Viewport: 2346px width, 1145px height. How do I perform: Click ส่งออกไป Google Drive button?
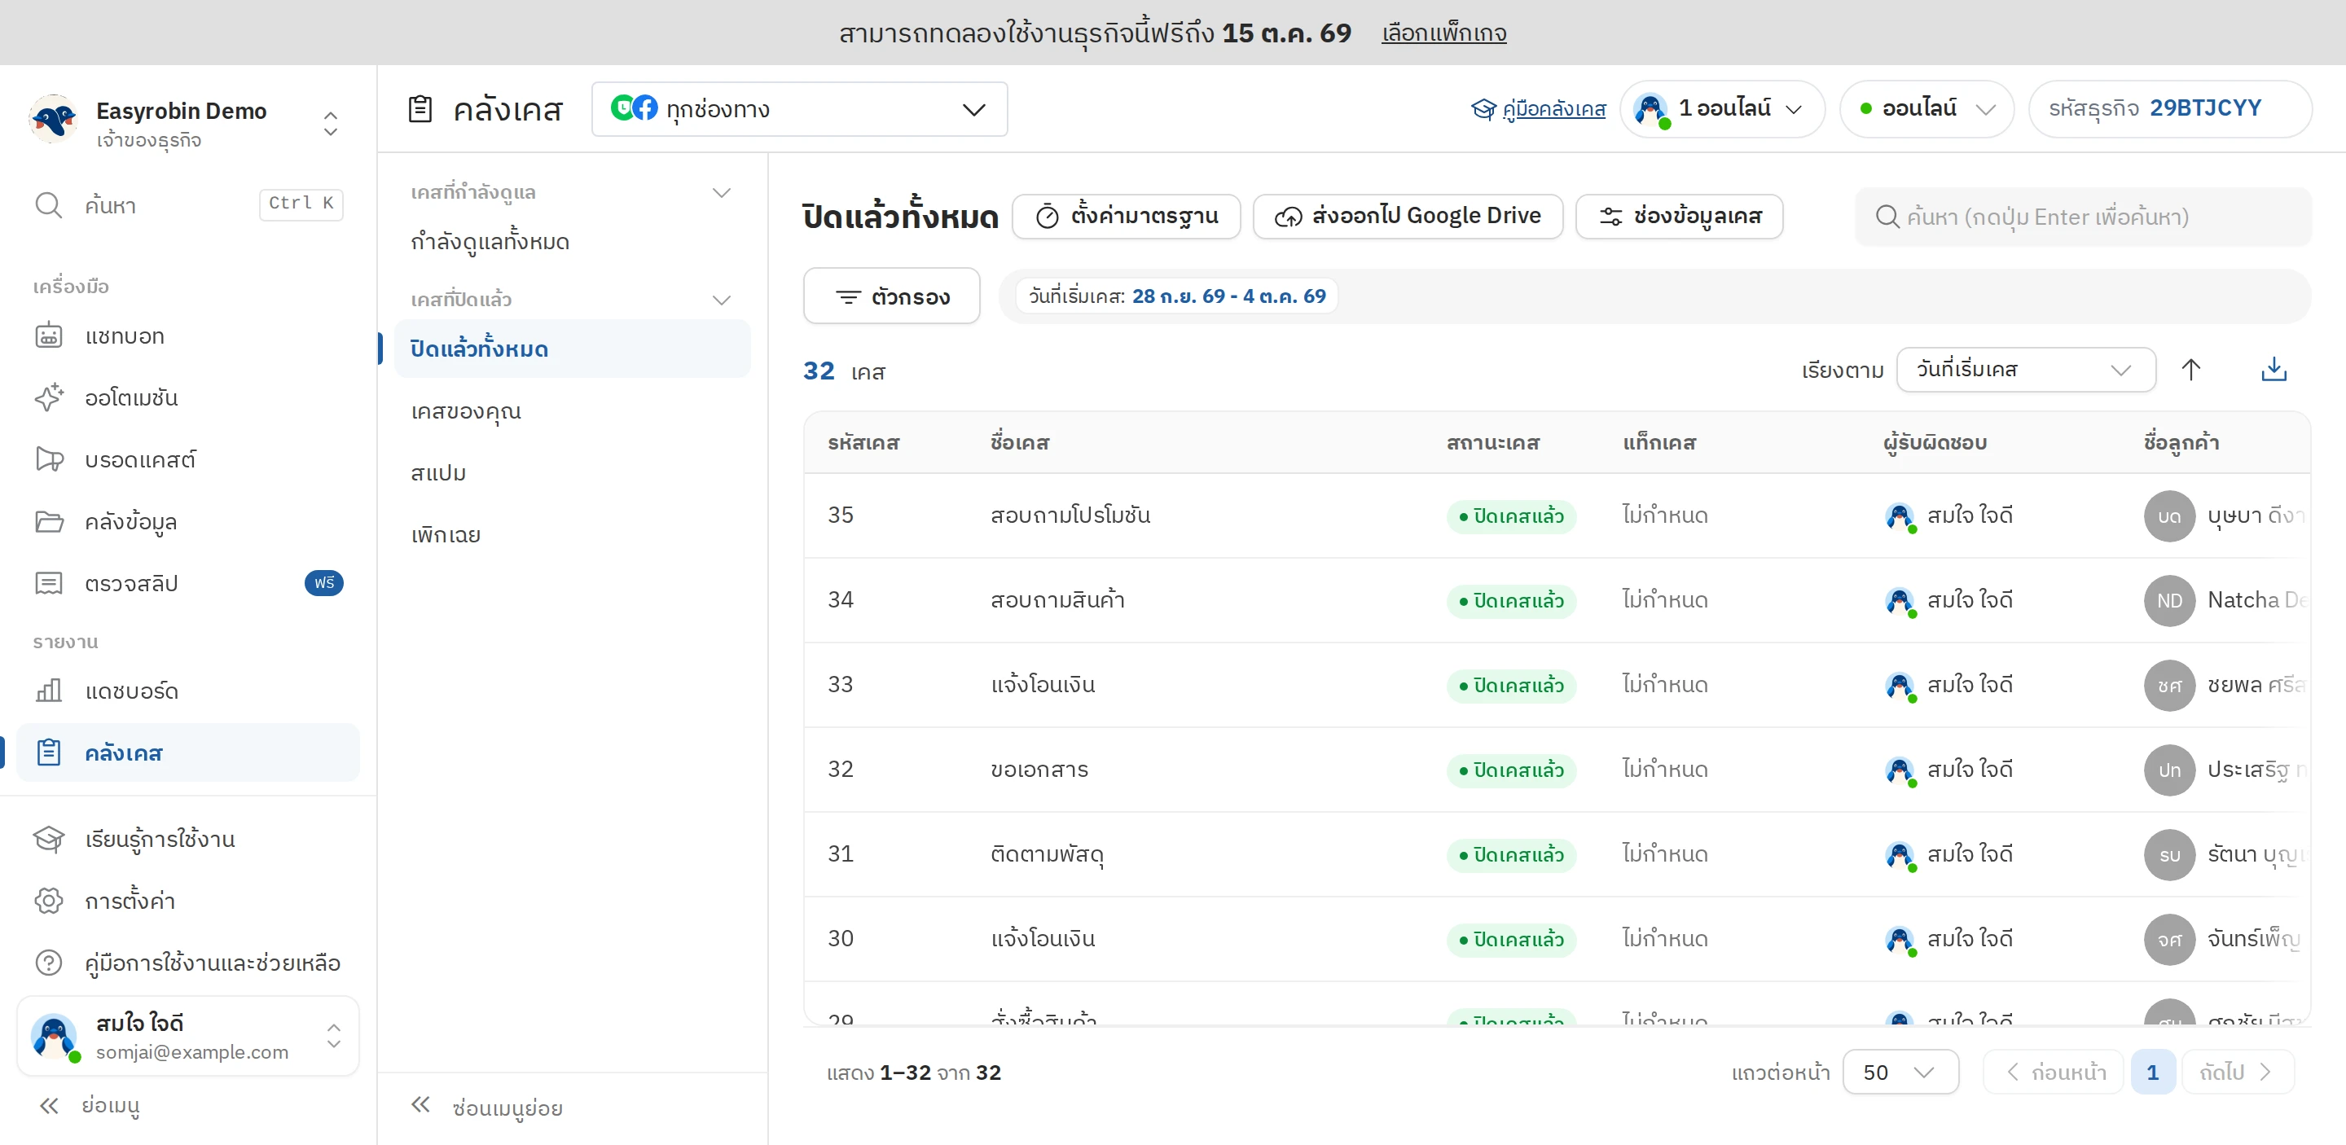coord(1407,216)
